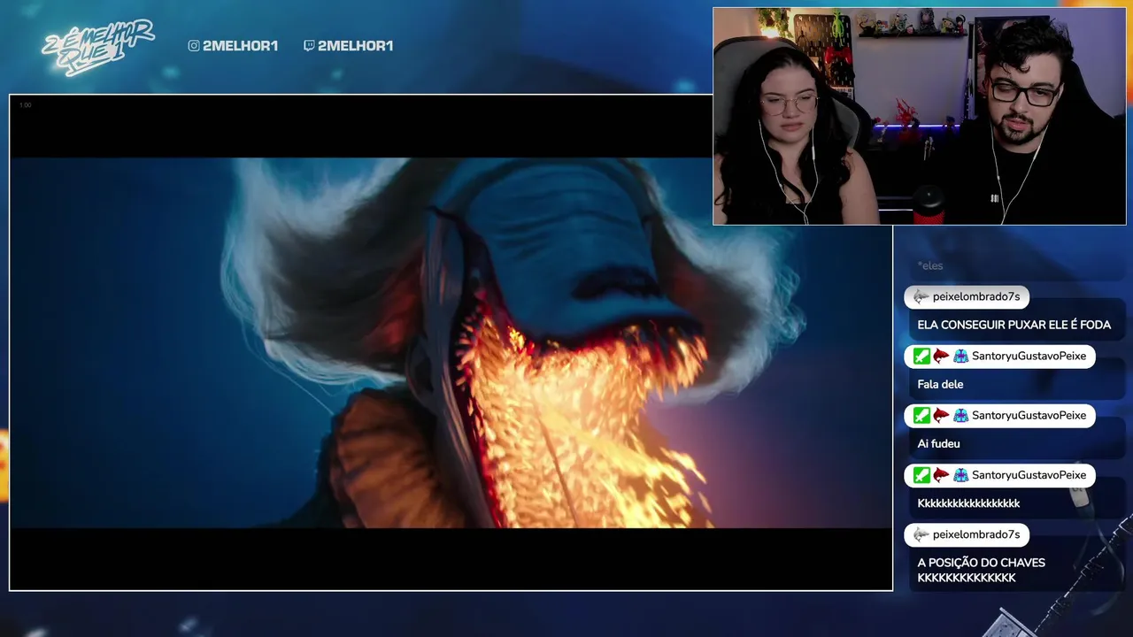Select username SantoryuGustavoPeixe above 'Fala dele'
The image size is (1133, 637).
click(x=1029, y=357)
